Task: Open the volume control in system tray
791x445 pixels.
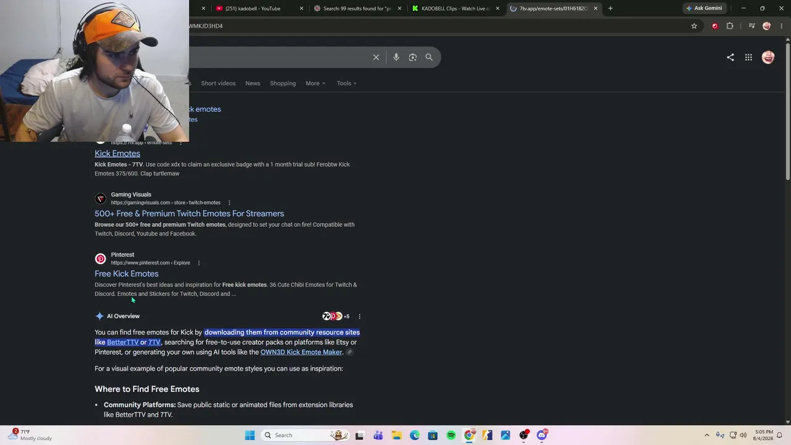Action: (743, 435)
